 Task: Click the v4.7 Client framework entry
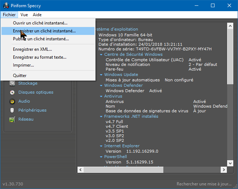coord(117,126)
